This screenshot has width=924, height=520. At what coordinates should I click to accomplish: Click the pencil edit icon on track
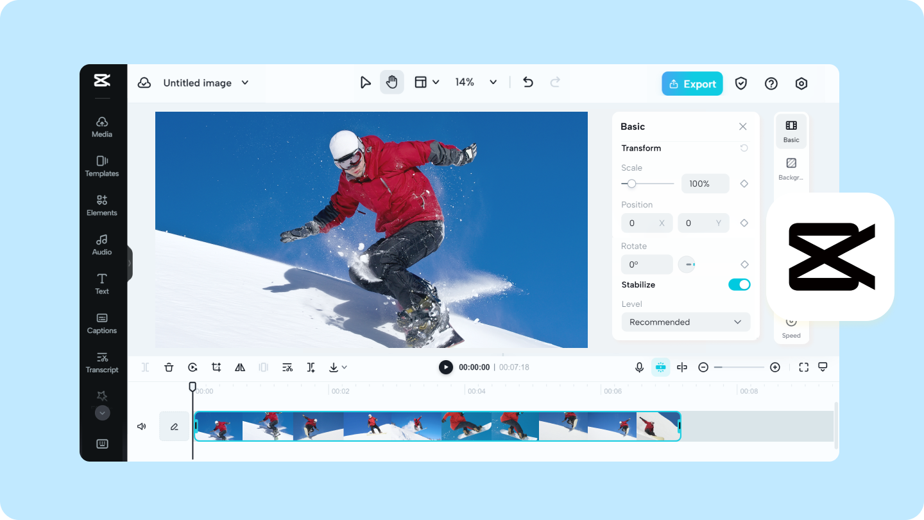tap(174, 426)
